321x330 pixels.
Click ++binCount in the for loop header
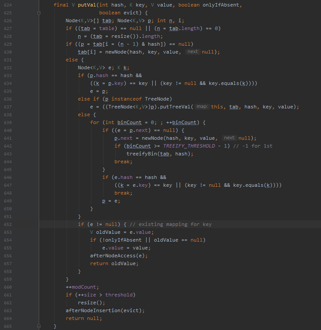coord(181,122)
